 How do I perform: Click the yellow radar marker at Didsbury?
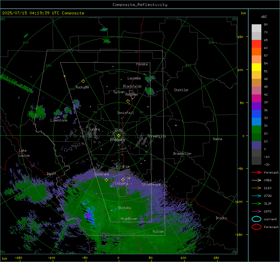pyautogui.click(x=119, y=136)
